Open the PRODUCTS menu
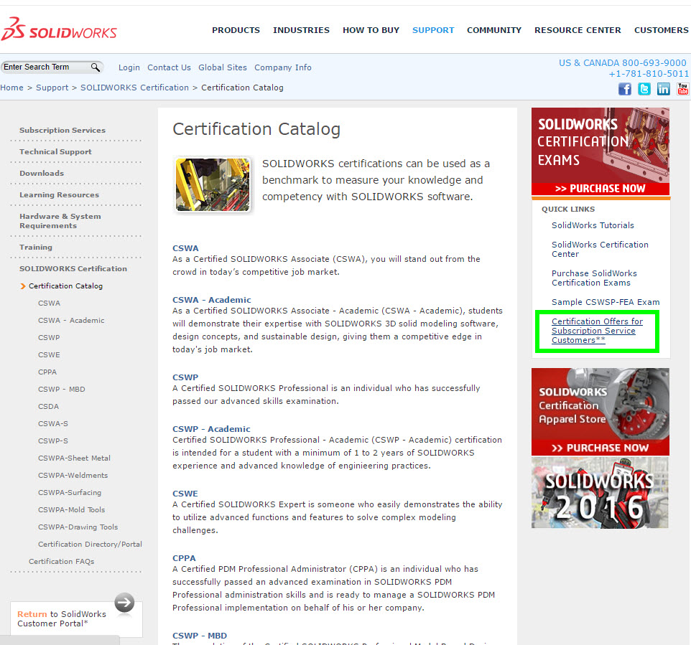This screenshot has height=645, width=691. tap(236, 30)
